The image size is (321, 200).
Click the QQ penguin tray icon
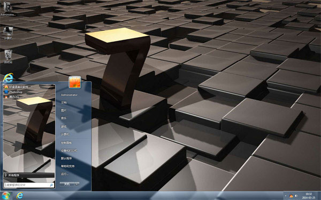[x=291, y=196]
